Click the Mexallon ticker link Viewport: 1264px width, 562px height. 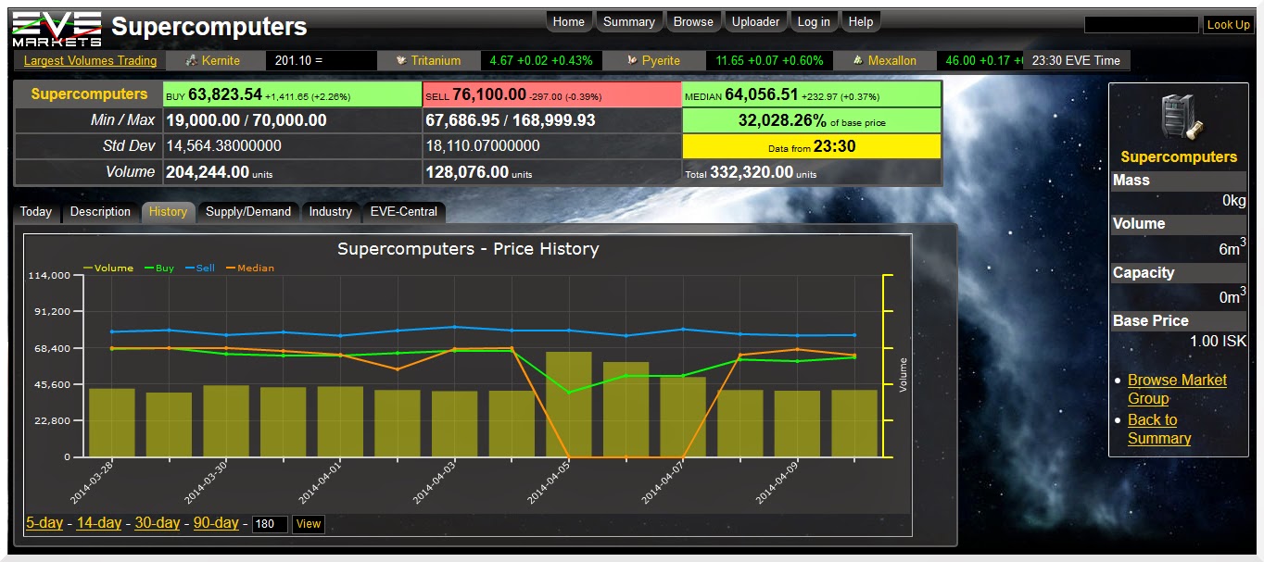(891, 60)
